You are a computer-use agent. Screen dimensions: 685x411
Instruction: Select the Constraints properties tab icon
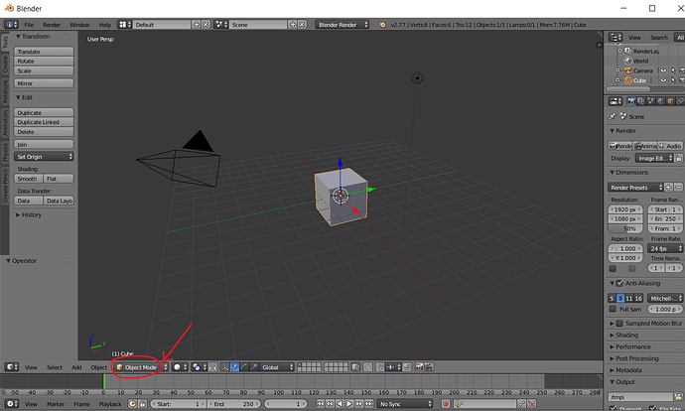[680, 101]
